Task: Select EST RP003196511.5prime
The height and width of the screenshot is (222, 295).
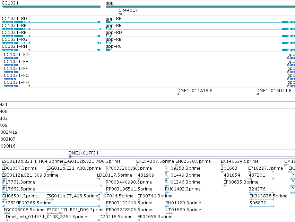Action: (x=129, y=189)
